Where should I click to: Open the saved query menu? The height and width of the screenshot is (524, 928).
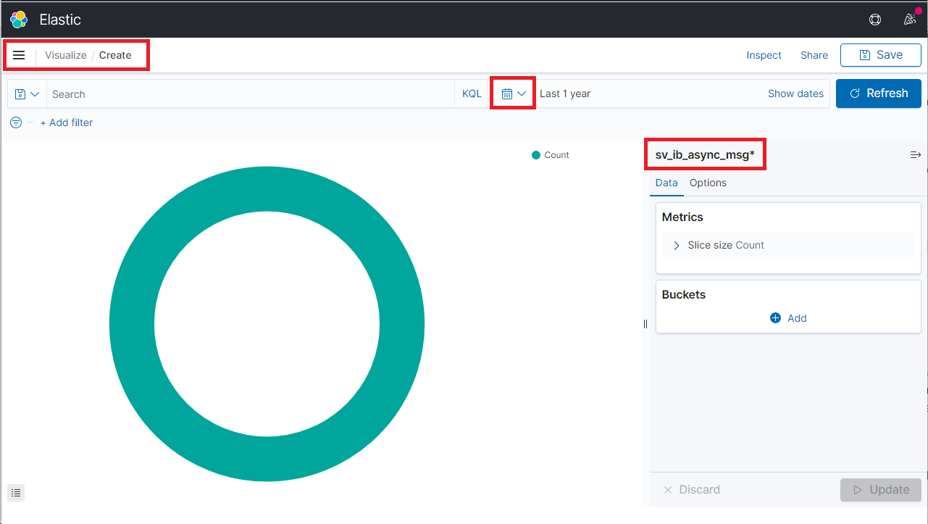tap(27, 94)
